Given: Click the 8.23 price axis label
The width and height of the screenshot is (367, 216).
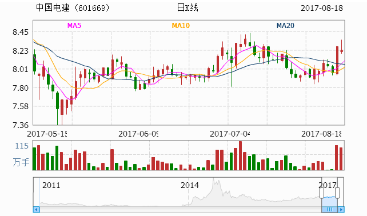Looking at the screenshot, I should coord(21,51).
